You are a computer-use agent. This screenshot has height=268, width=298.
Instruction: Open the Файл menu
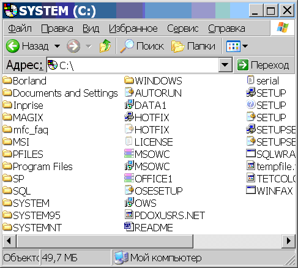pos(20,29)
